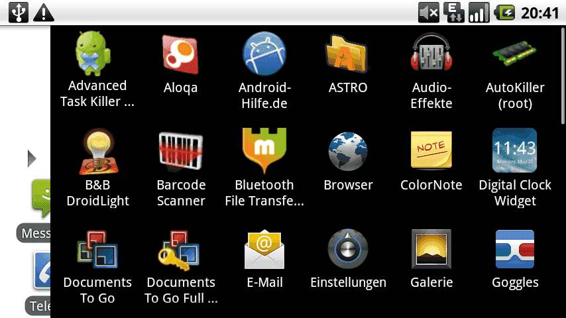This screenshot has width=566, height=318.
Task: Tap the 20:41 clock in status bar
Action: [540, 13]
